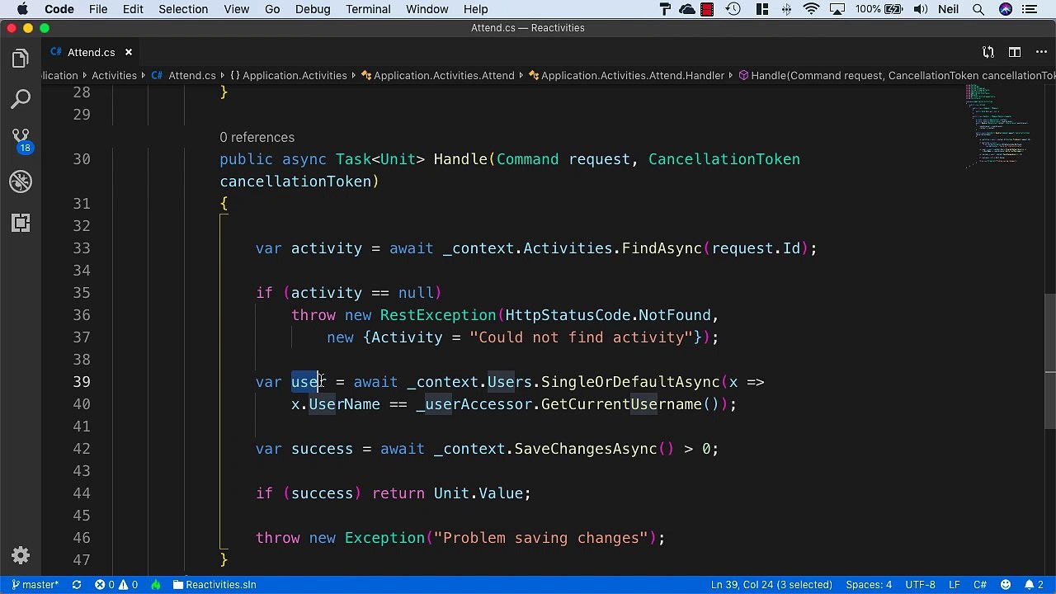Screen dimensions: 1056x594
Task: Click GetCurrentUsername on line 40
Action: 621,404
